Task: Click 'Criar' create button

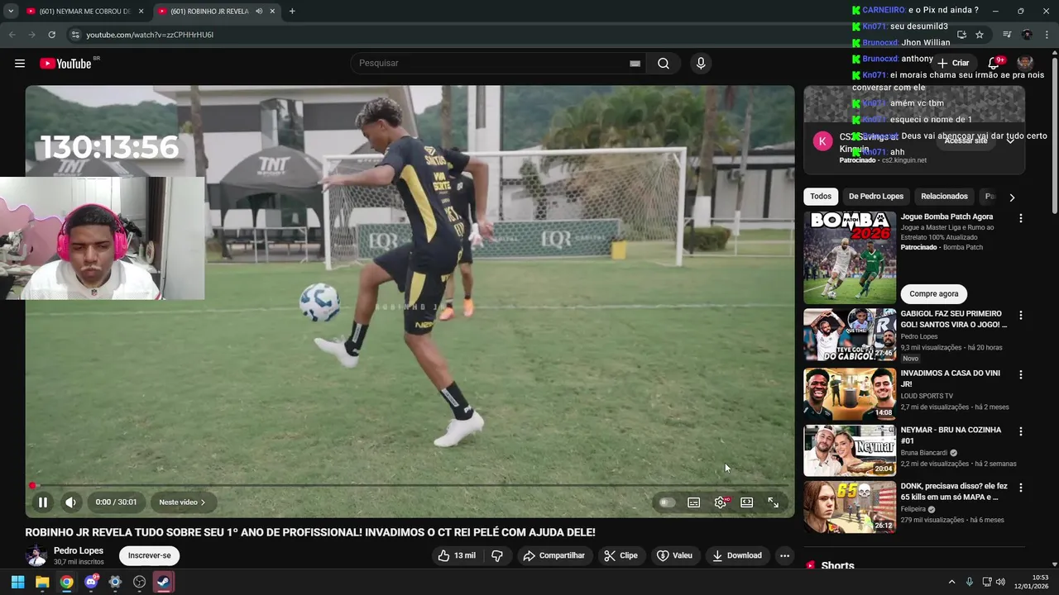Action: 952,63
